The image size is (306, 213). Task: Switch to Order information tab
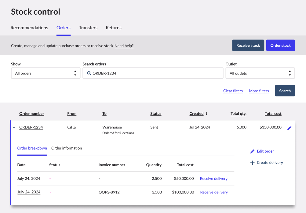pyautogui.click(x=67, y=148)
